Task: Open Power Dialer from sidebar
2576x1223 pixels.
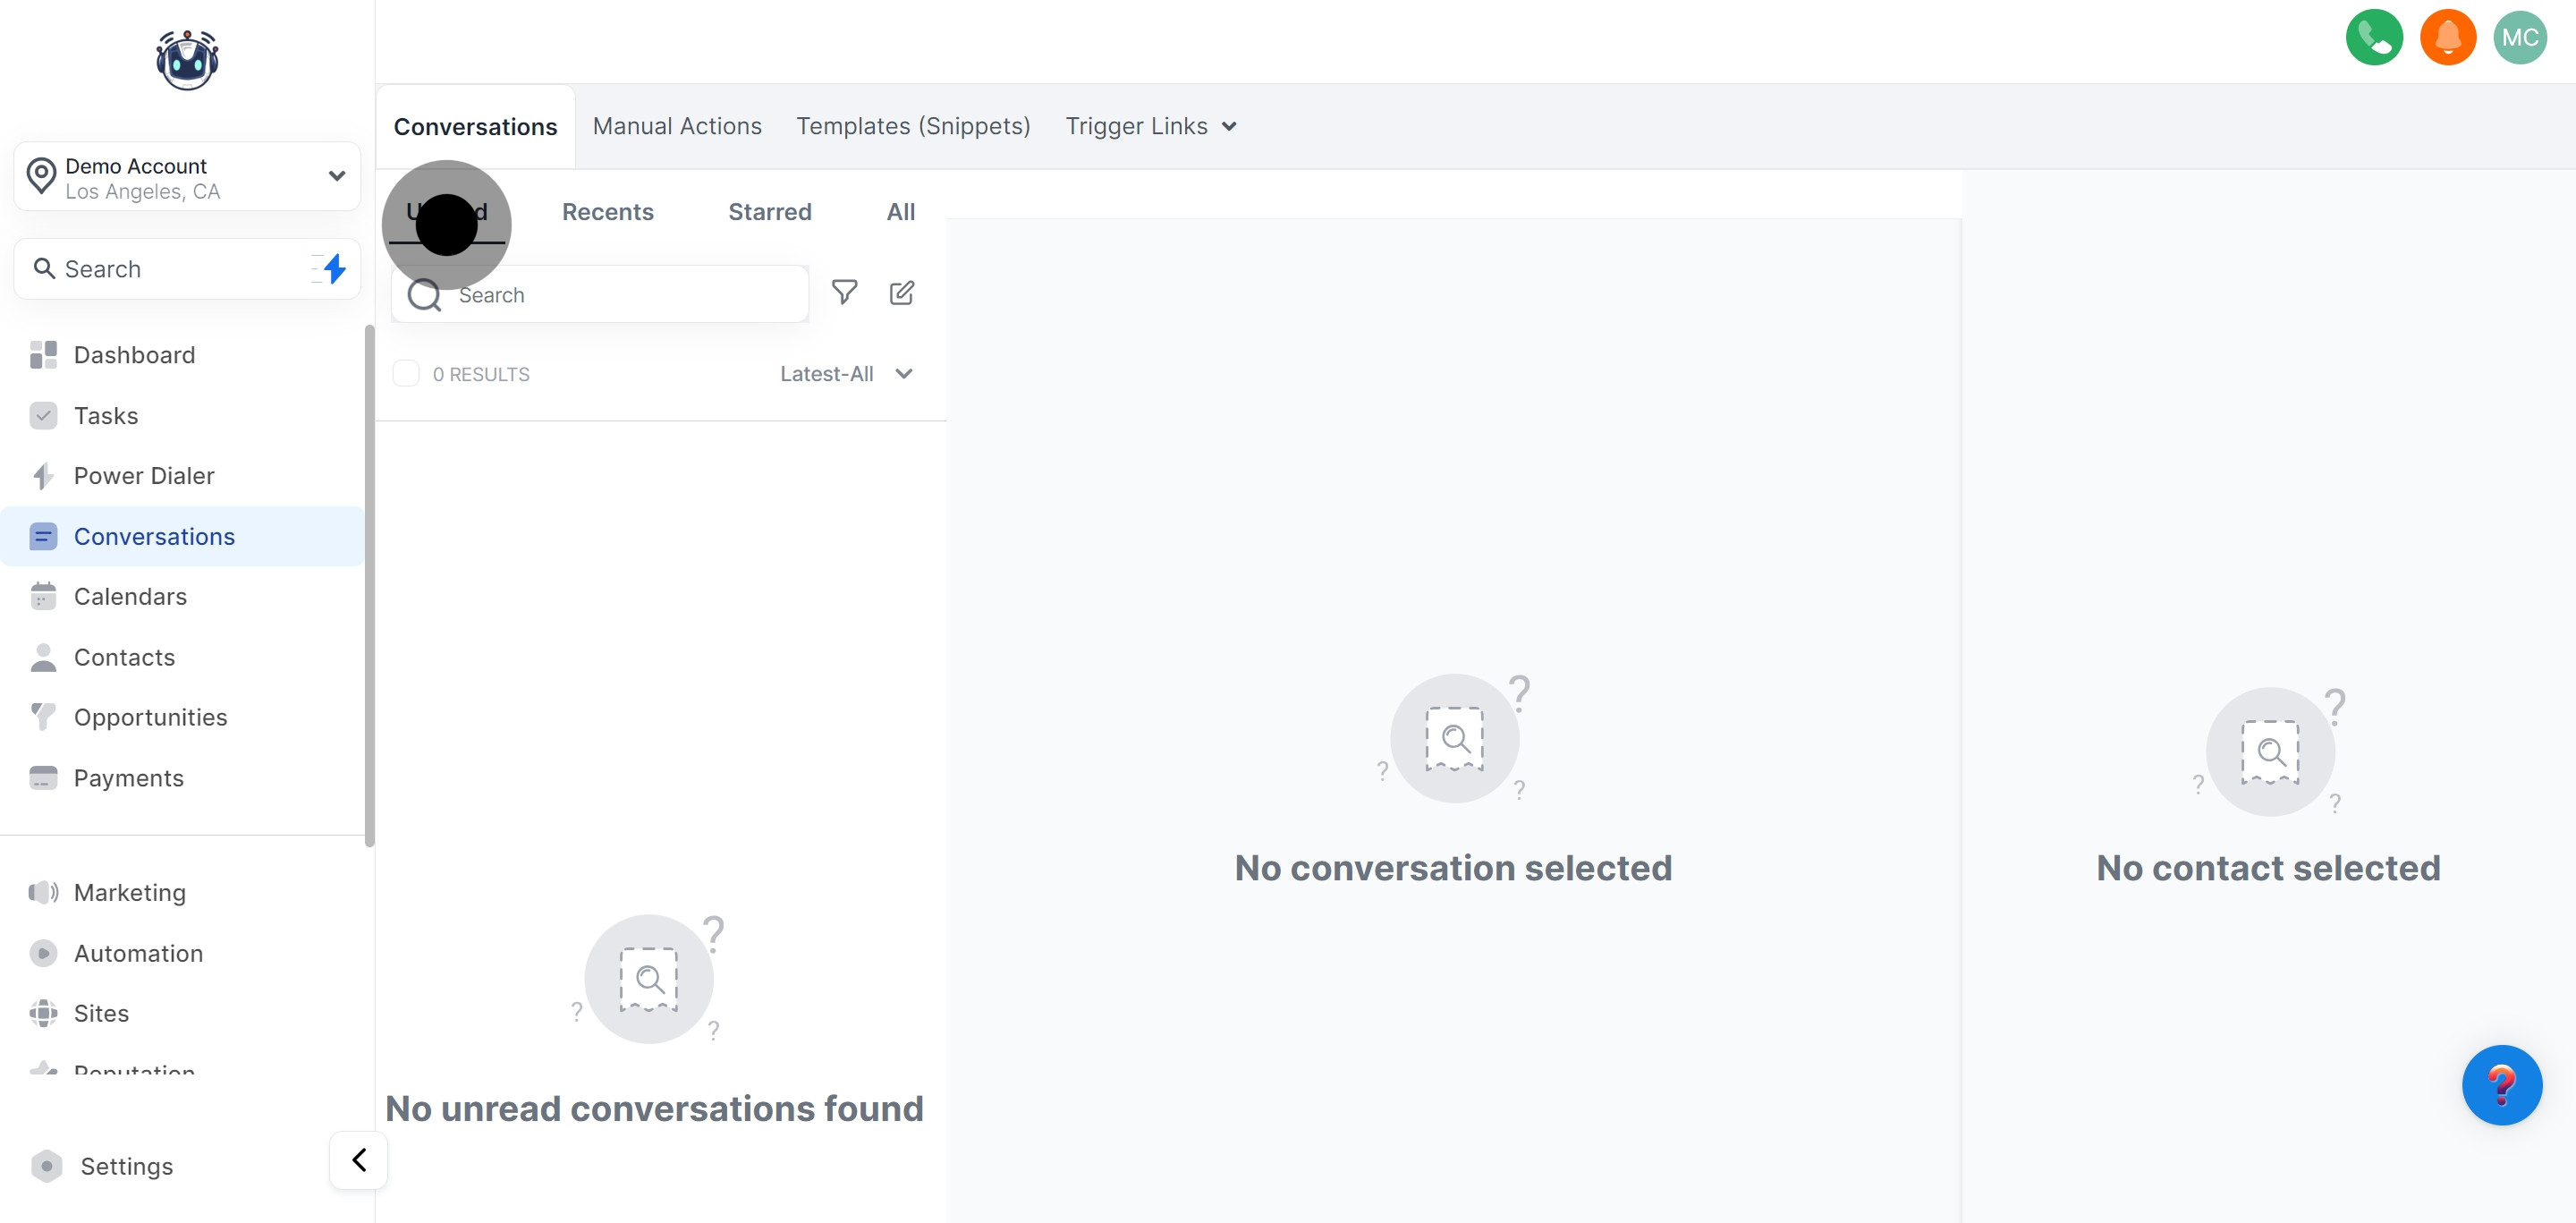Action: 143,476
